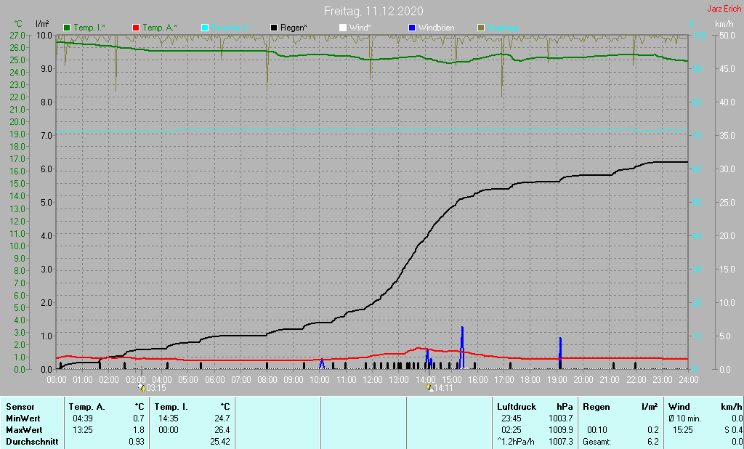Click the marker icon at 03:15
This screenshot has width=744, height=449.
pos(141,388)
